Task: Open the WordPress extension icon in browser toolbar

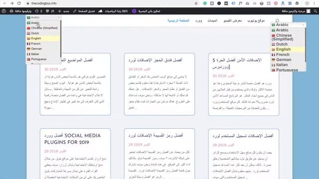Action: point(297,3)
